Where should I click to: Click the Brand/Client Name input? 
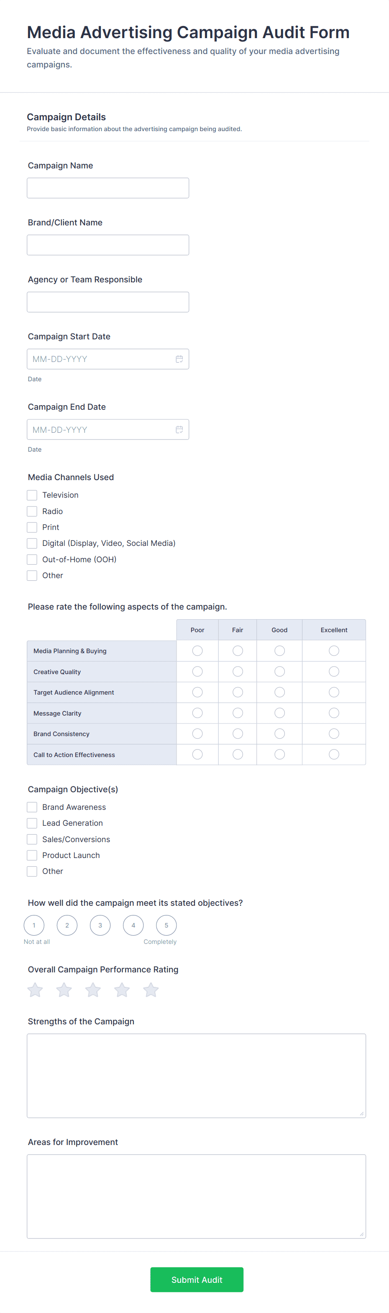108,245
